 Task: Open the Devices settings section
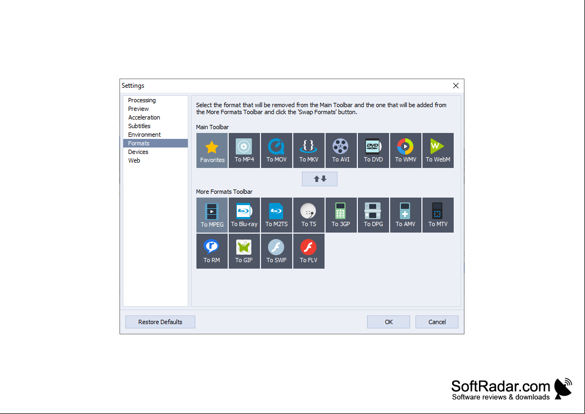156,152
